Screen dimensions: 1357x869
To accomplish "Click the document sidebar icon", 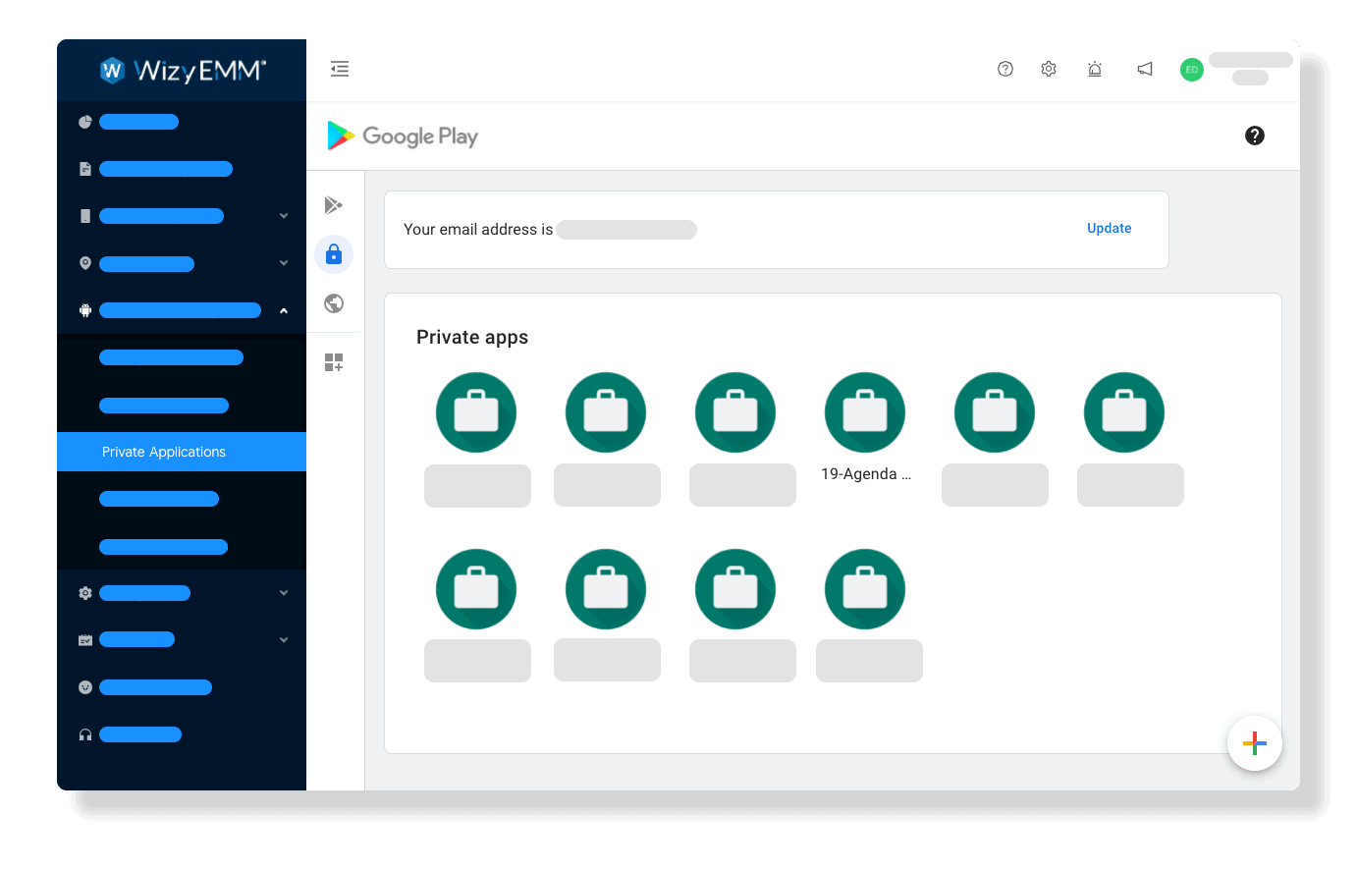I will pos(85,169).
